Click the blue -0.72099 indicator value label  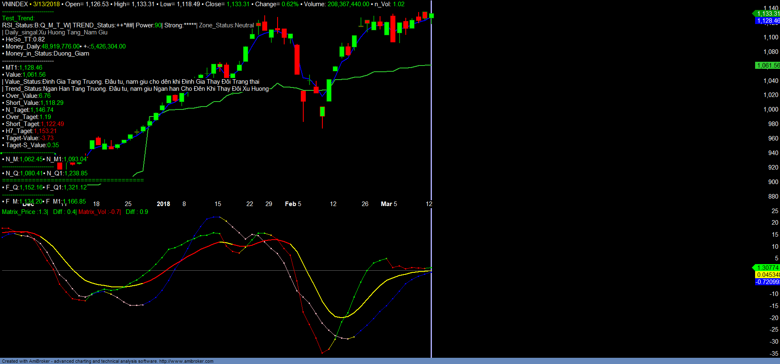tap(768, 282)
